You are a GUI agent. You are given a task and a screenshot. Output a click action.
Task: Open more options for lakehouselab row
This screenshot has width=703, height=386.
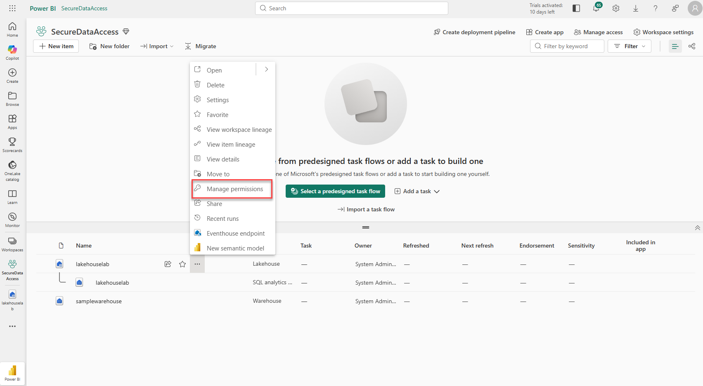tap(197, 264)
